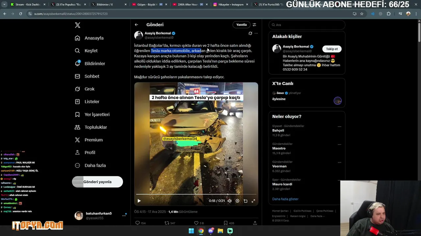Image resolution: width=421 pixels, height=236 pixels.
Task: Click Daha fazla göster link
Action: pos(285,199)
